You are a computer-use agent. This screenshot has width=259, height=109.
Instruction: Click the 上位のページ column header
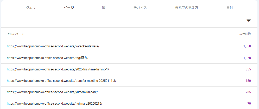(15, 34)
